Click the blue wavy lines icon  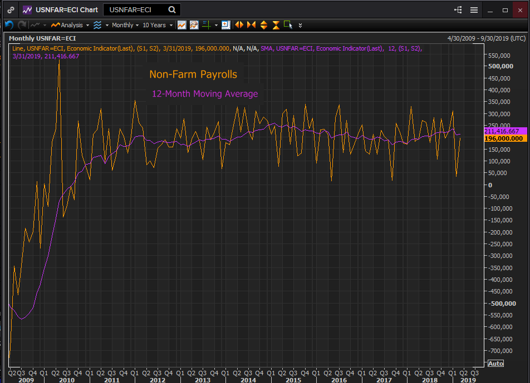[97, 25]
